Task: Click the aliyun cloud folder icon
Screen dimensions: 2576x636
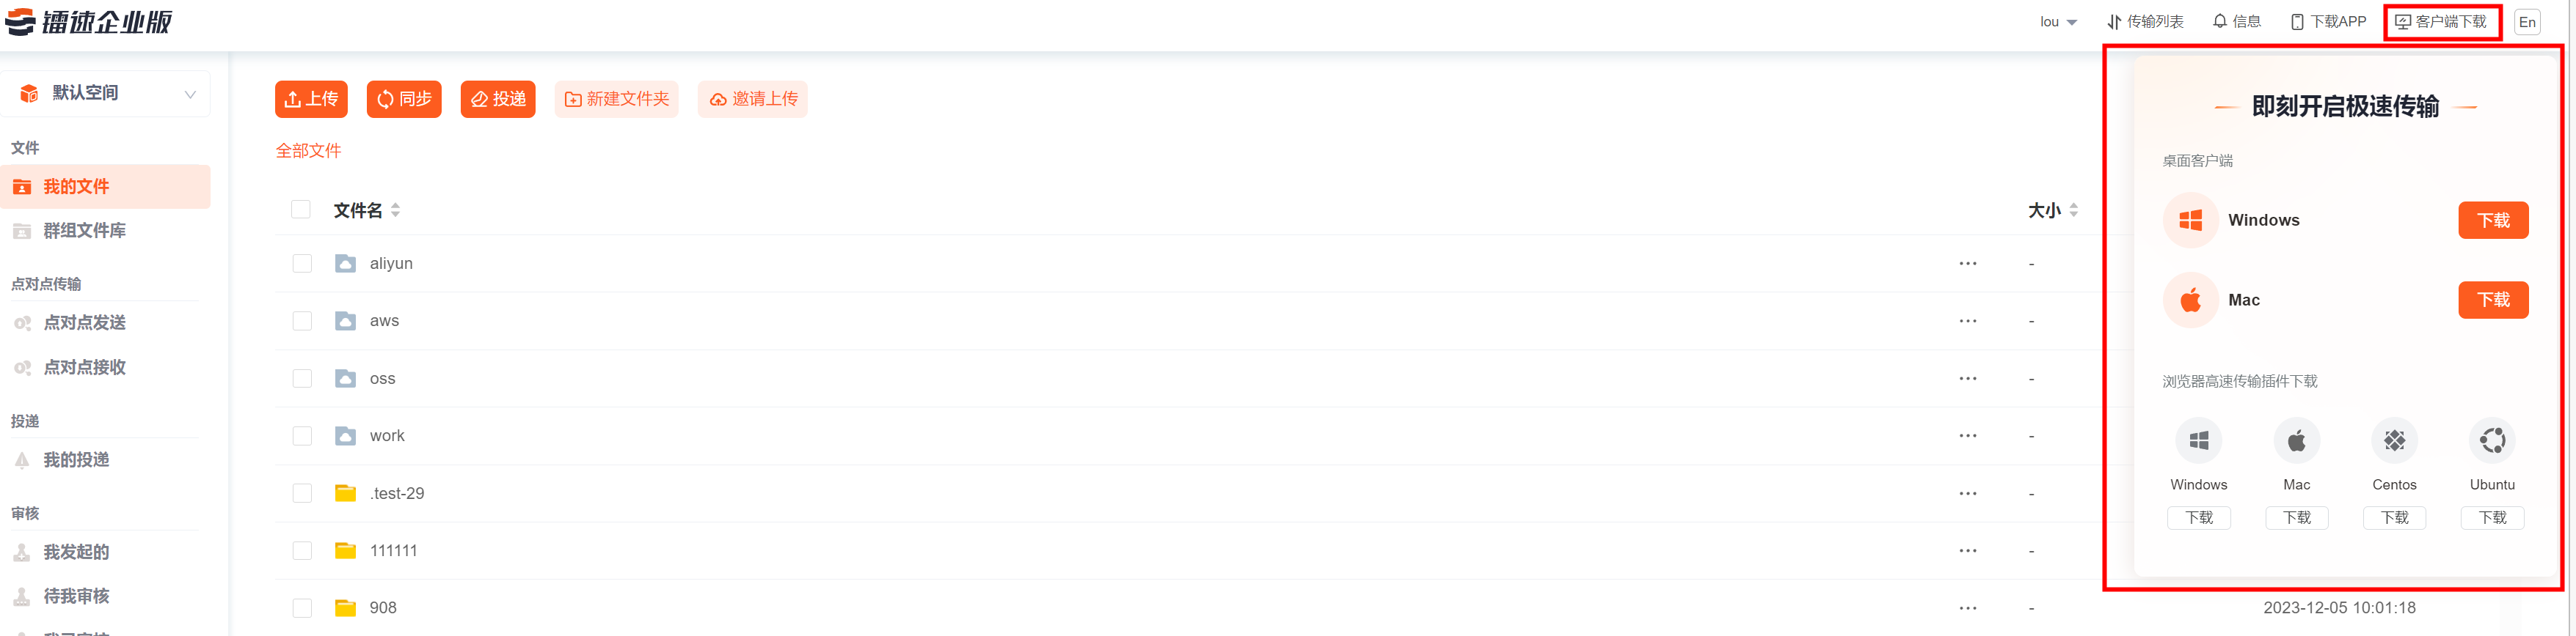Action: point(345,264)
